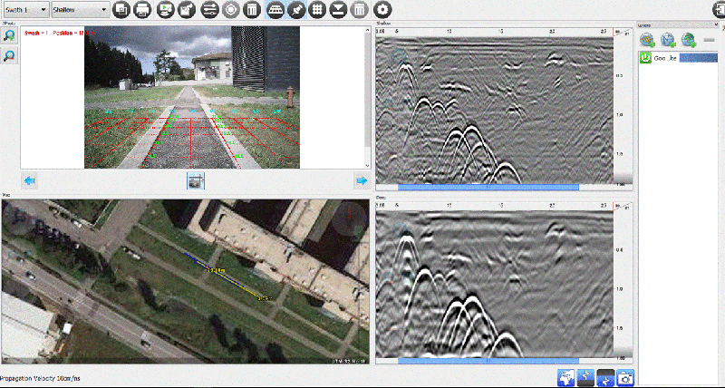Click the lower magnifier zoom icon
The height and width of the screenshot is (388, 725).
point(9,56)
